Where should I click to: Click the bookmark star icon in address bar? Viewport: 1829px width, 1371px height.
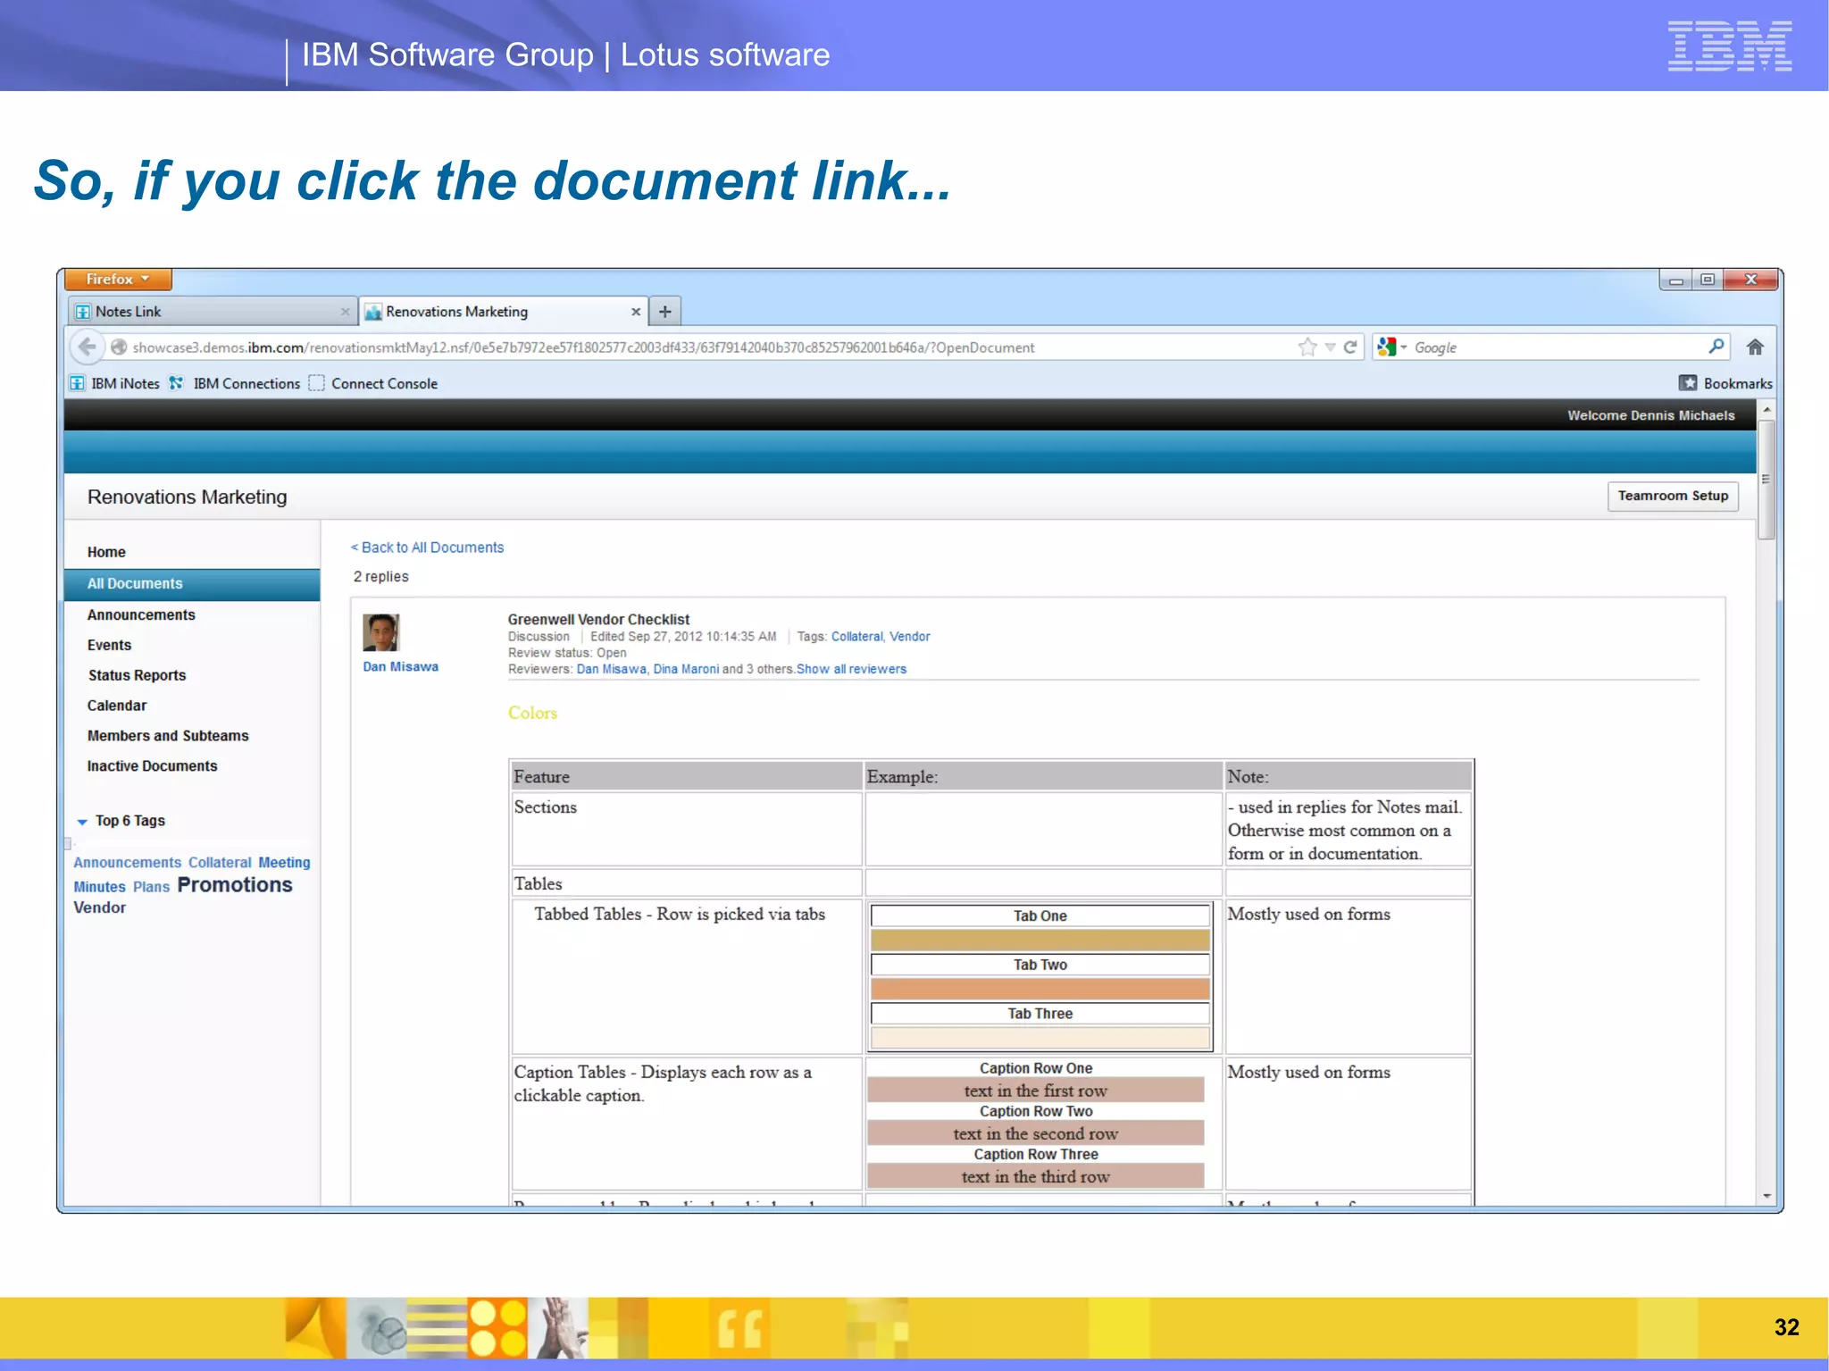click(x=1307, y=347)
